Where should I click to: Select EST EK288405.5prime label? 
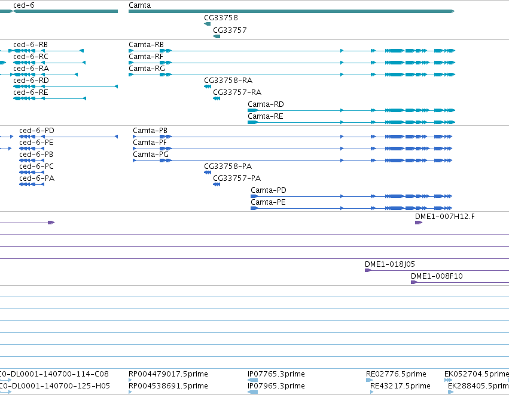(x=478, y=386)
